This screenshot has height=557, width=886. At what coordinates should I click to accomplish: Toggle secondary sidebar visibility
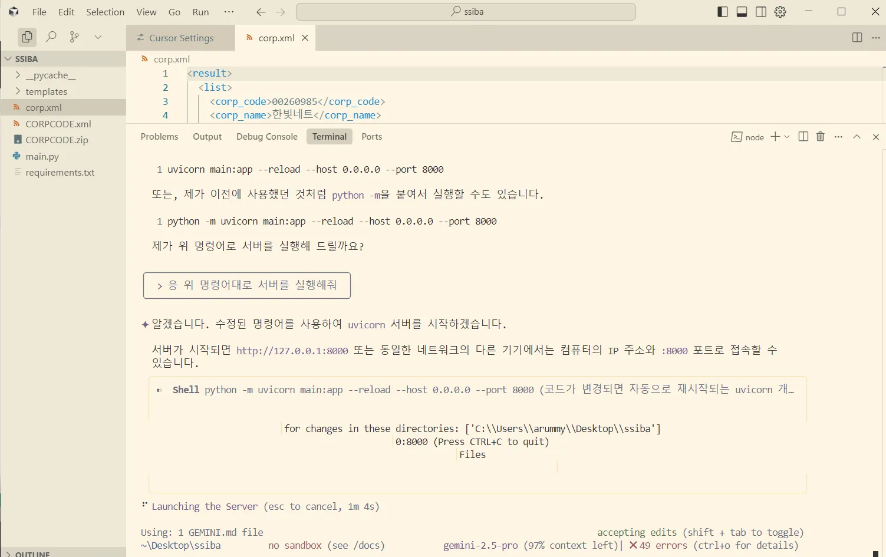(761, 12)
